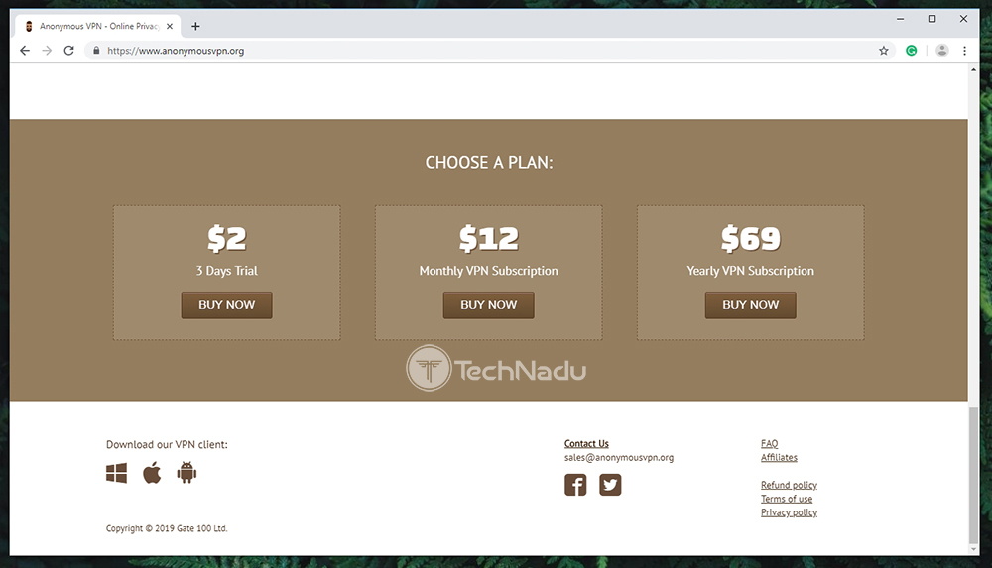992x568 pixels.
Task: Click the scrollbar down arrow
Action: point(973,549)
